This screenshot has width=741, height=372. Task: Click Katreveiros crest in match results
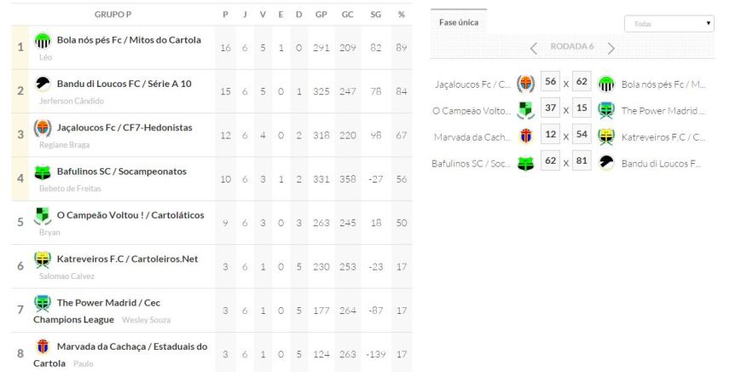(606, 137)
